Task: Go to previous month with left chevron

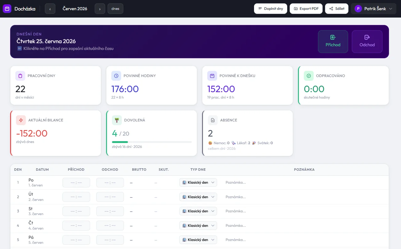Action: (x=50, y=9)
